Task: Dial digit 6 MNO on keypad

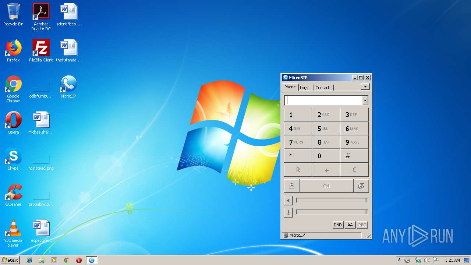Action: click(354, 128)
